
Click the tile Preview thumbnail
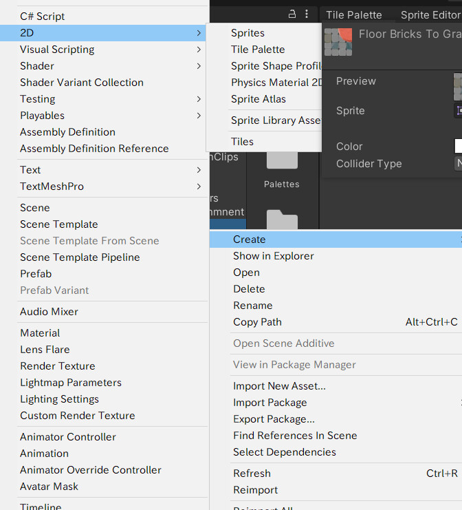coord(457,87)
